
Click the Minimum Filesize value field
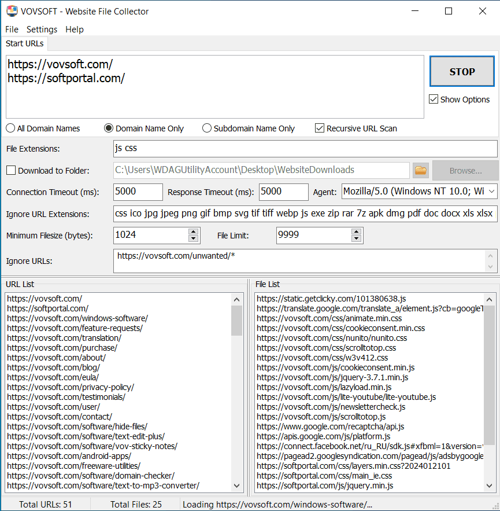tap(151, 236)
